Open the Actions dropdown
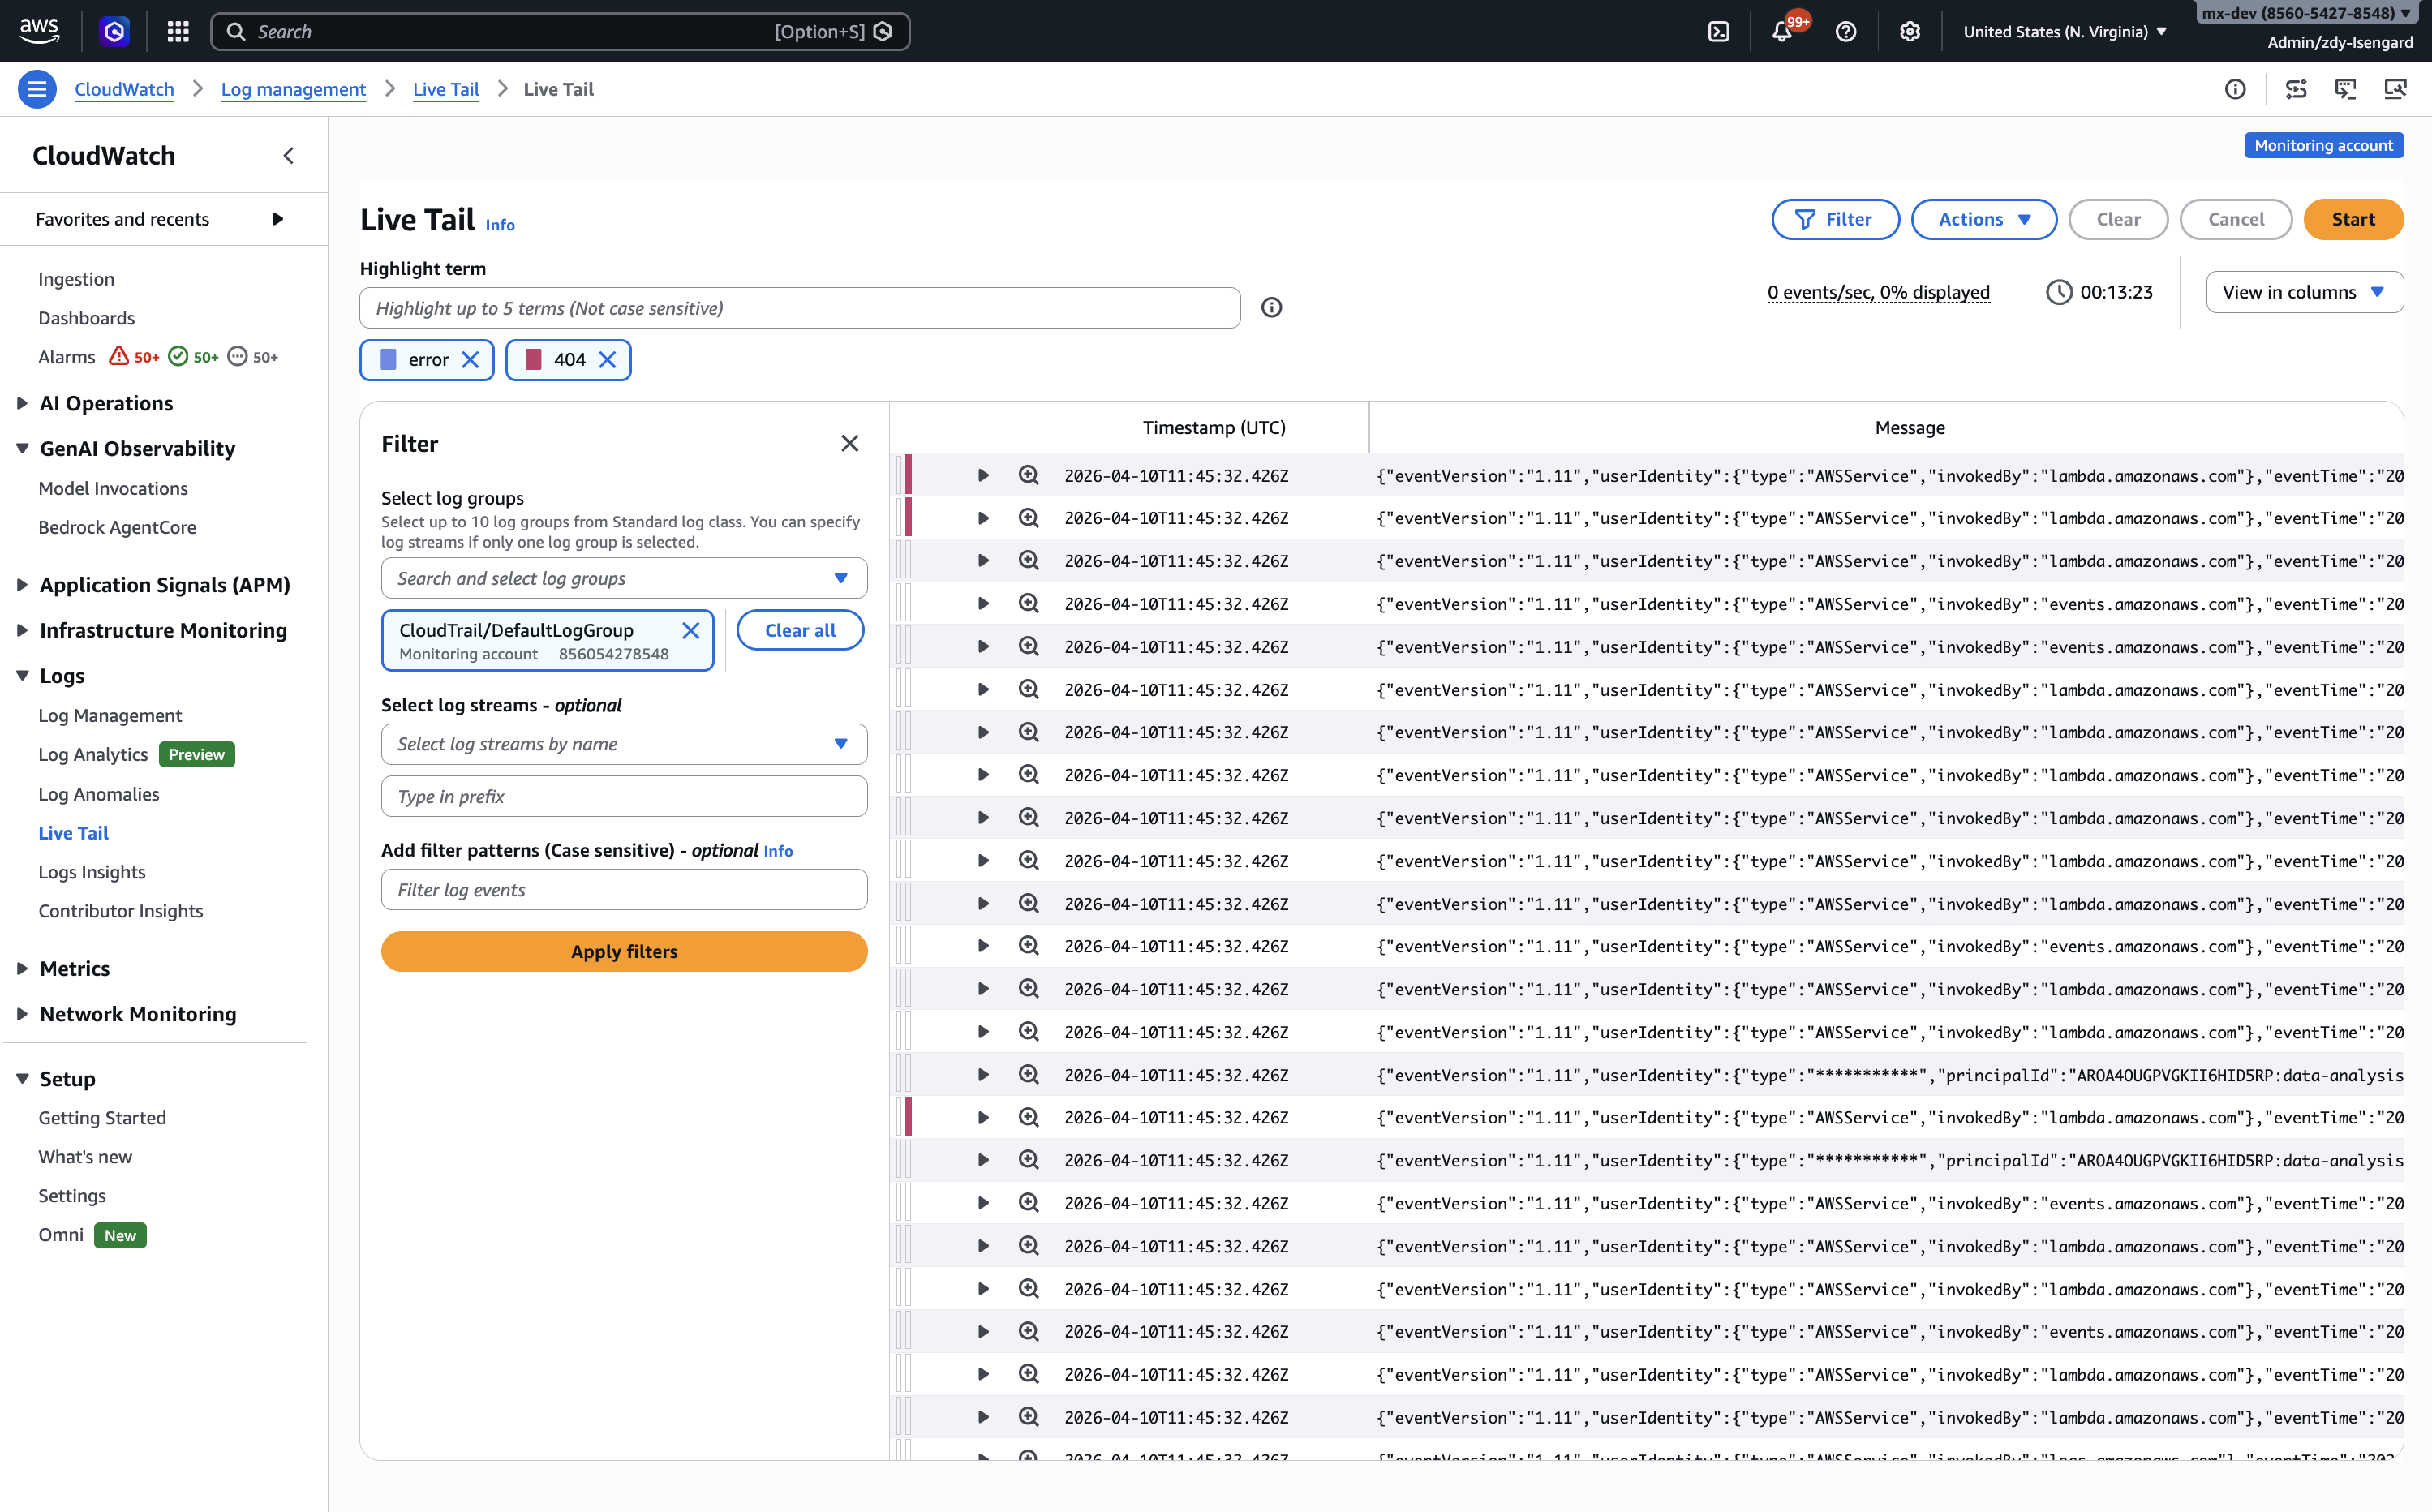This screenshot has width=2432, height=1512. tap(1983, 219)
